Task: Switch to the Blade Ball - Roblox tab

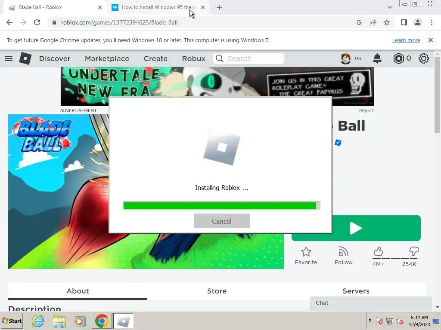Action: coord(55,7)
